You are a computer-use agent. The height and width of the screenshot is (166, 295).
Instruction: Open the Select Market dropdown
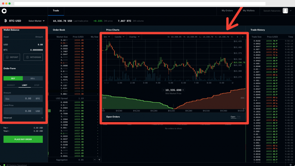[x=37, y=21]
